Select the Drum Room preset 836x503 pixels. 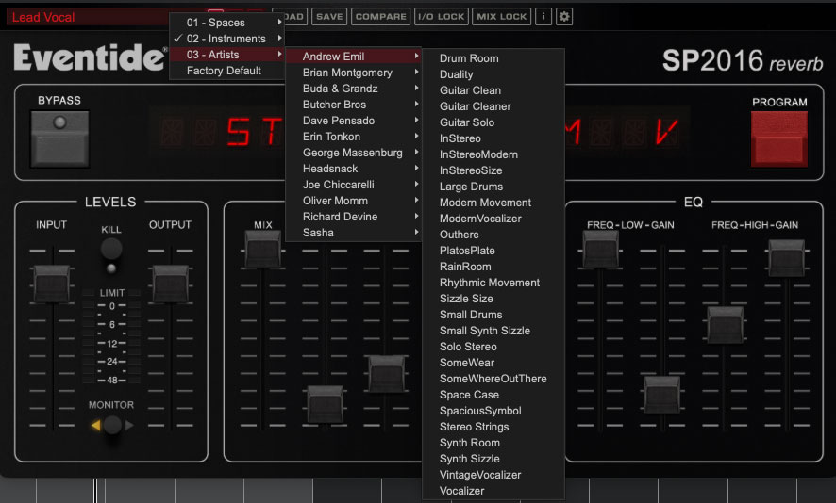[493, 58]
